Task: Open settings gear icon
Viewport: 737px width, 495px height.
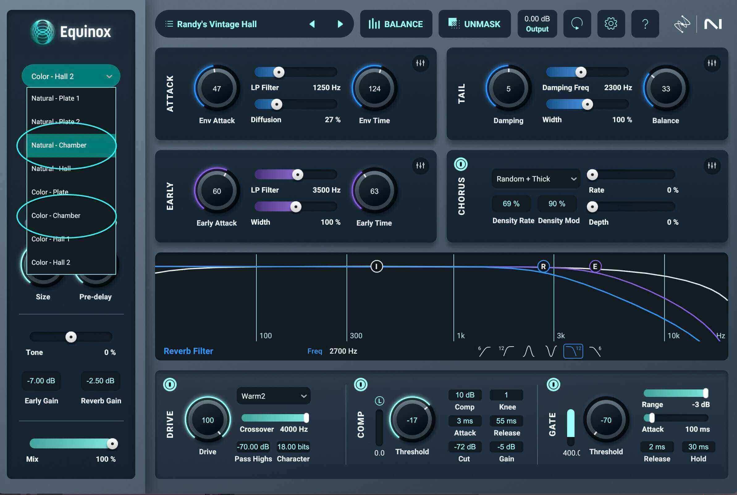Action: coord(611,24)
